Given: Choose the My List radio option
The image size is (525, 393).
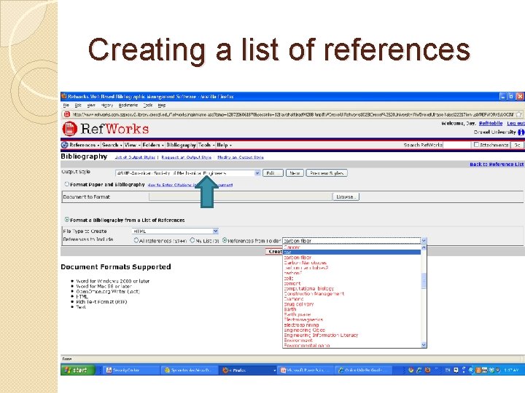Looking at the screenshot, I should (x=192, y=240).
